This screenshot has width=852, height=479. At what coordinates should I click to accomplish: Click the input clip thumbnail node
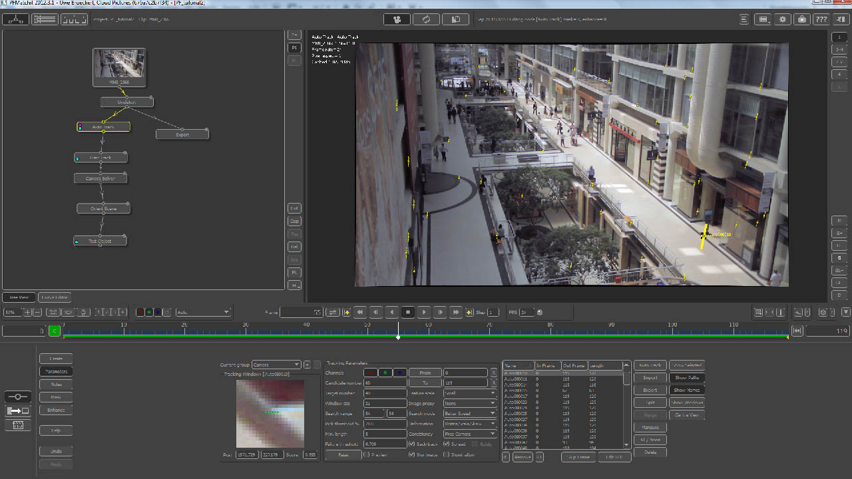(x=119, y=67)
